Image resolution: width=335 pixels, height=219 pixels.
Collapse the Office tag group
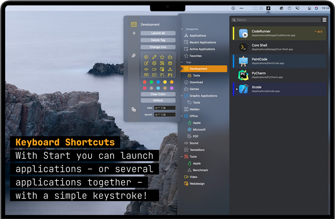[182, 116]
